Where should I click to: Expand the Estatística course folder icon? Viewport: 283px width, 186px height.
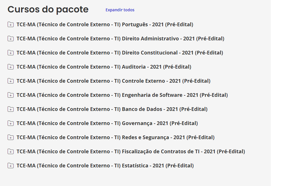10,165
